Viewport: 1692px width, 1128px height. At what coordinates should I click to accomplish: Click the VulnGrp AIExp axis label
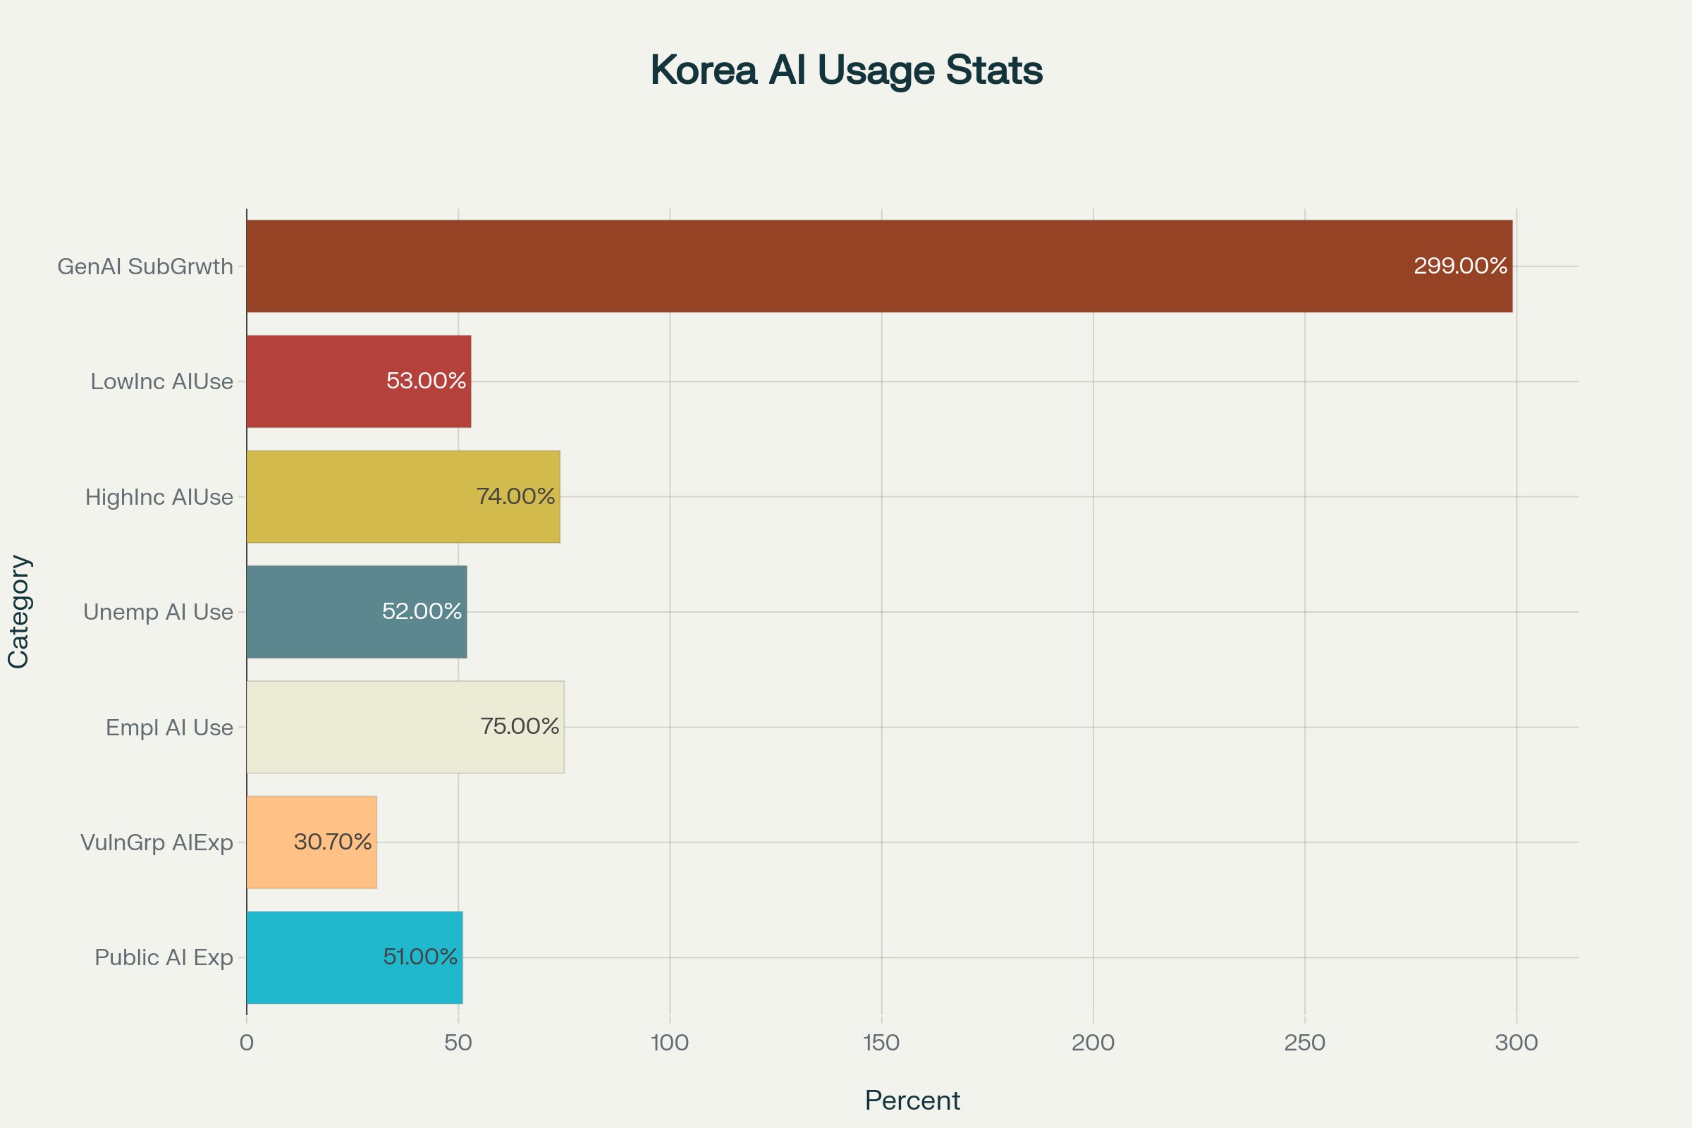click(157, 842)
